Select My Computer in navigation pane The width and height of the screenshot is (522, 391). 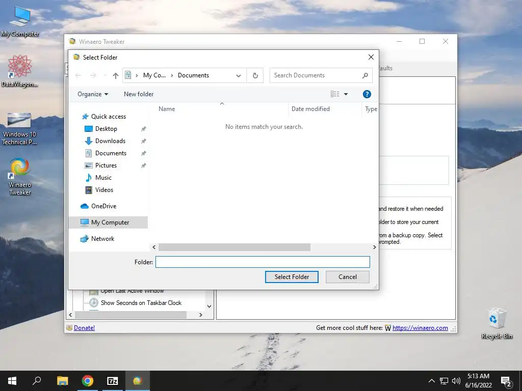(108, 222)
